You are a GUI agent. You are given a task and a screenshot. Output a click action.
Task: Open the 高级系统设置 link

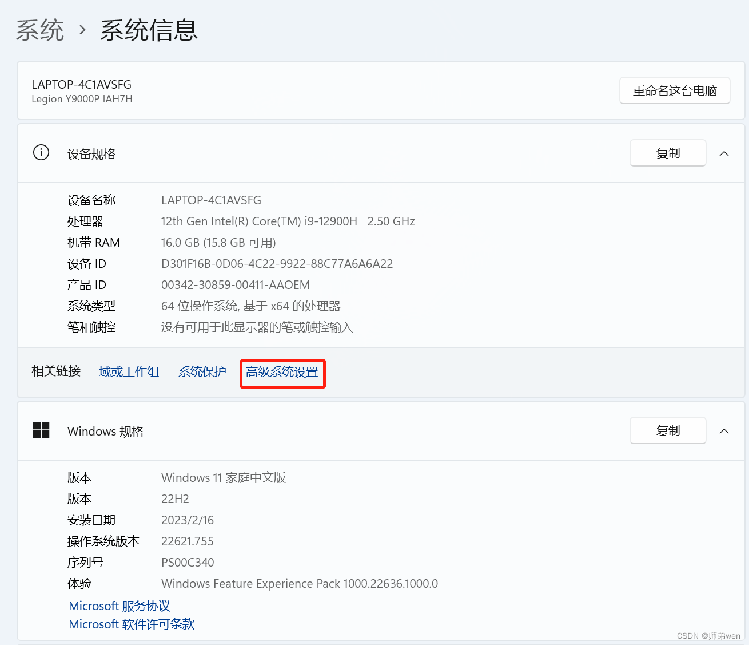282,372
